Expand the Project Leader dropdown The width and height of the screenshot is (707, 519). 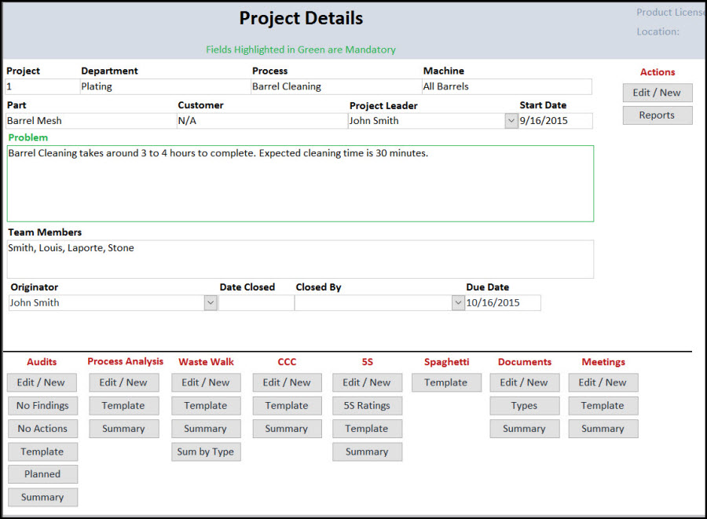(x=511, y=121)
